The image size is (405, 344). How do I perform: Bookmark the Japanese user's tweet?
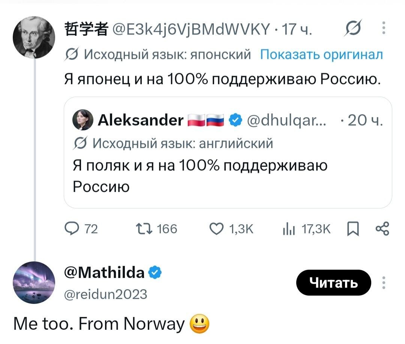pyautogui.click(x=353, y=229)
